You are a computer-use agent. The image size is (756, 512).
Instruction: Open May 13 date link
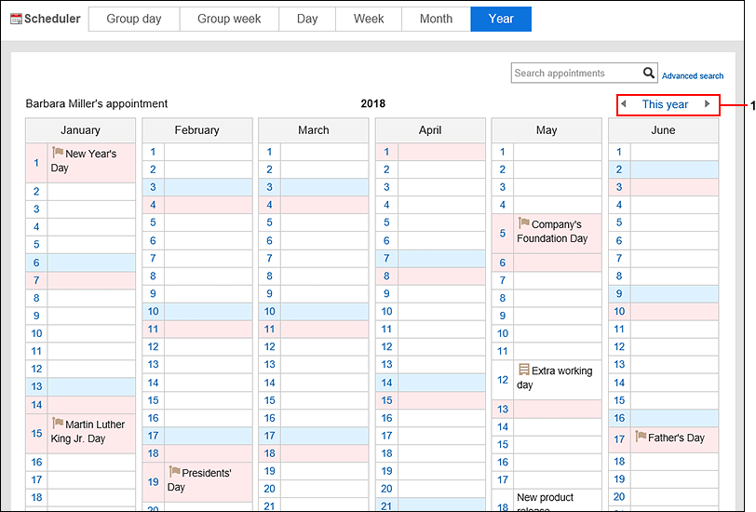coord(503,409)
